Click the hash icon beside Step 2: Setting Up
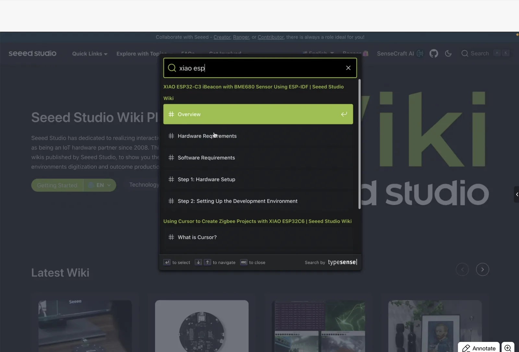Screen dimensions: 519x352 pyautogui.click(x=171, y=201)
